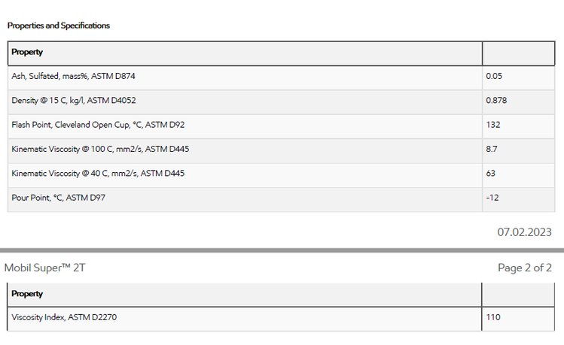The image size is (564, 345).
Task: Click the 07.02.2023 date text
Action: coord(524,232)
